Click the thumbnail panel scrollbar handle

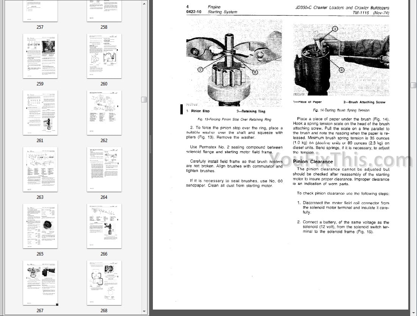coord(144,99)
